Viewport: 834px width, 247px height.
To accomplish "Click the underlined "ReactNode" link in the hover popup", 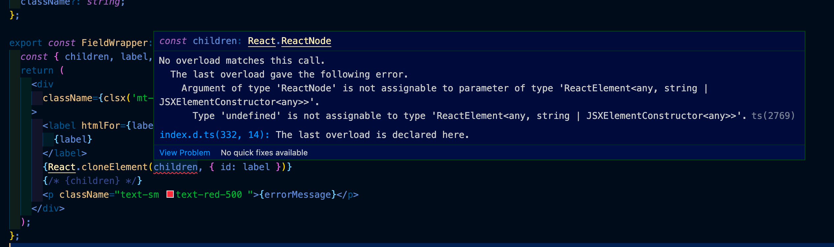I will pyautogui.click(x=306, y=41).
